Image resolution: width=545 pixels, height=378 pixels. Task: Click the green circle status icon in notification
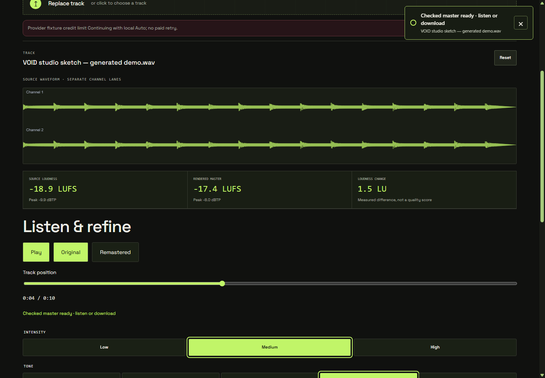tap(413, 23)
